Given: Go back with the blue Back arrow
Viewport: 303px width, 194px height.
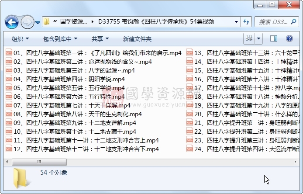Looking at the screenshot, I should pos(12,22).
